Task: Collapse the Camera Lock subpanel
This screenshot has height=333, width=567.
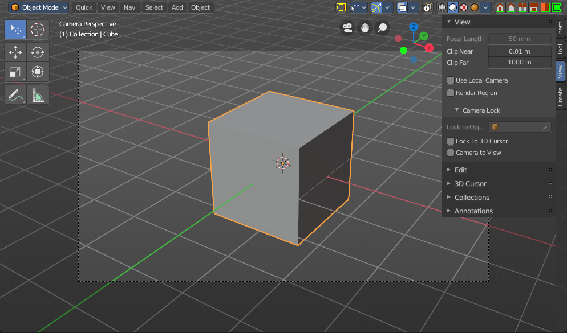Action: click(457, 110)
